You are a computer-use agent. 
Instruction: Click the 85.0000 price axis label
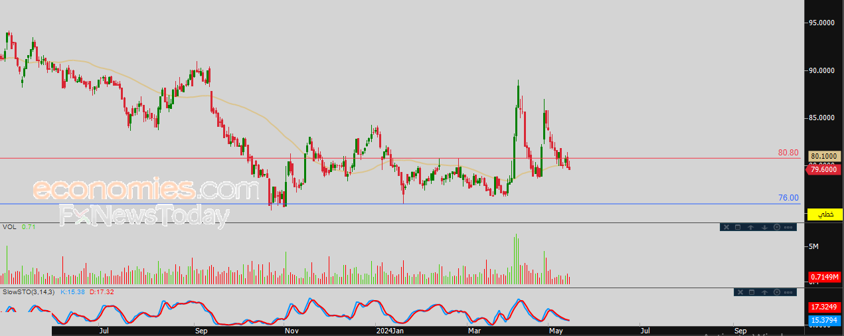[x=822, y=118]
